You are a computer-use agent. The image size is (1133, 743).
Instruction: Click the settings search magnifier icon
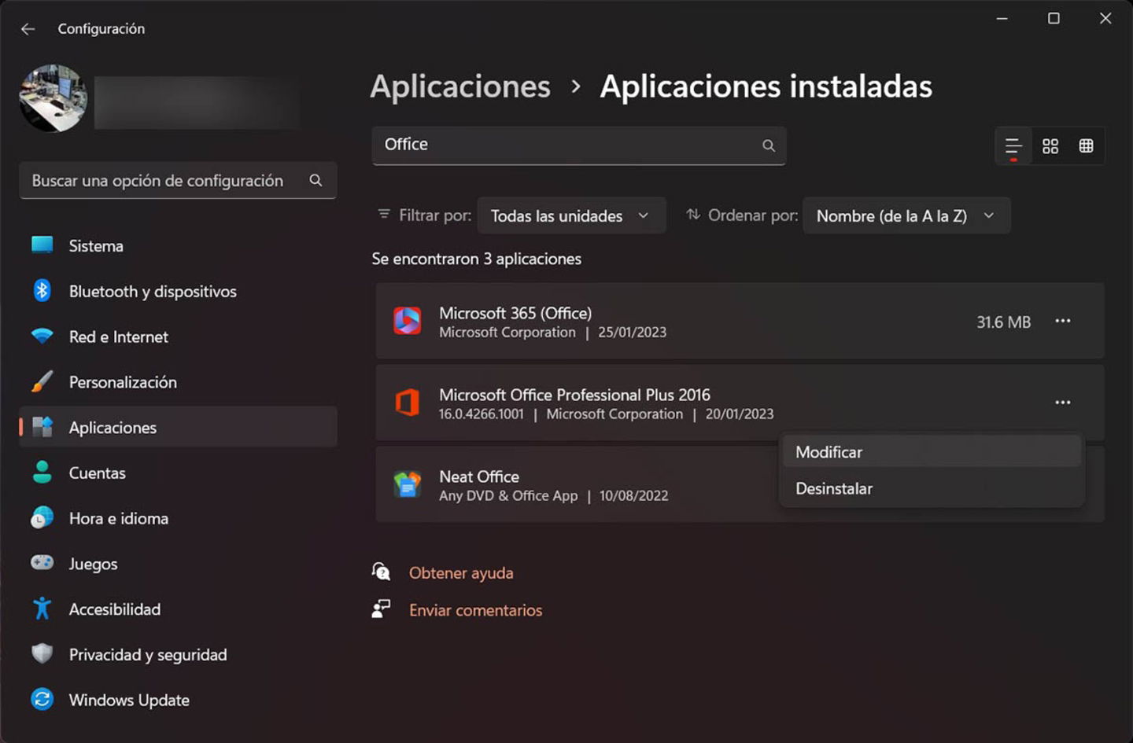click(x=316, y=180)
